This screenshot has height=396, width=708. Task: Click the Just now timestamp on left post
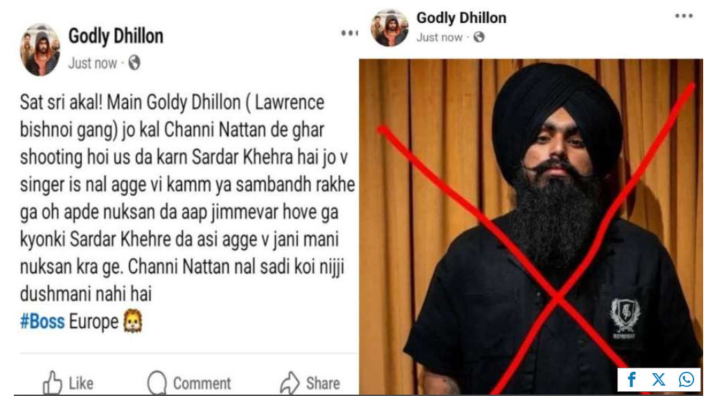coord(93,63)
